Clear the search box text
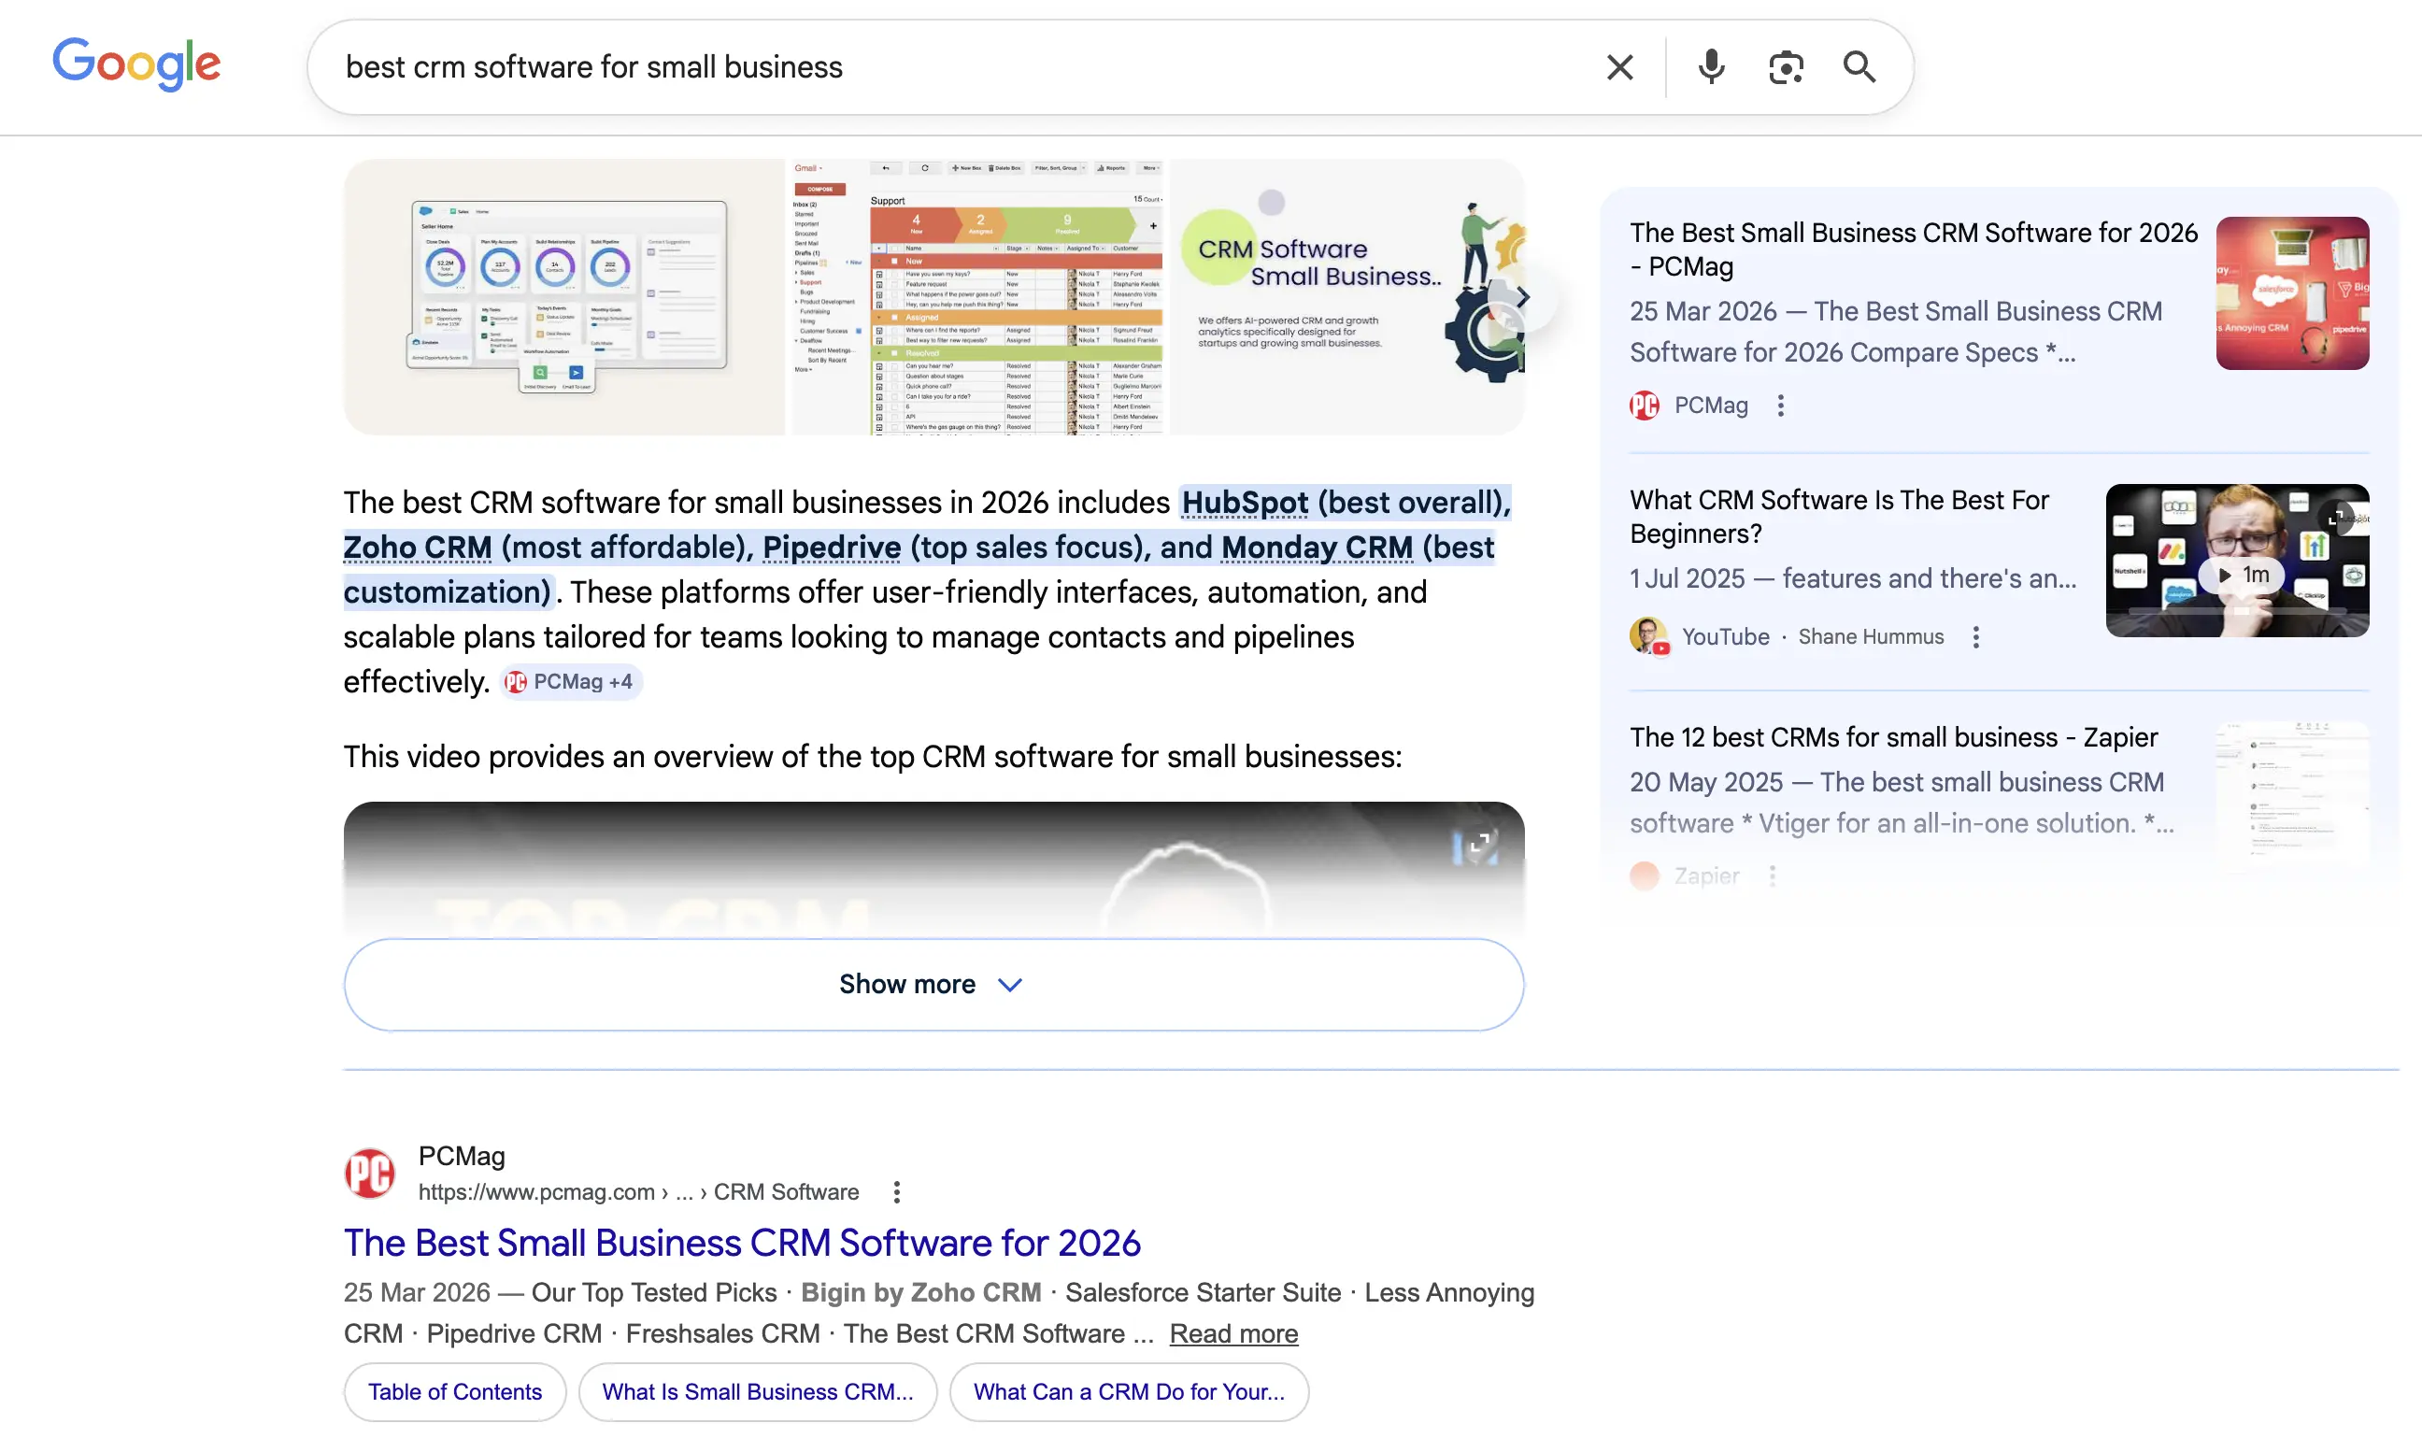 click(1620, 67)
